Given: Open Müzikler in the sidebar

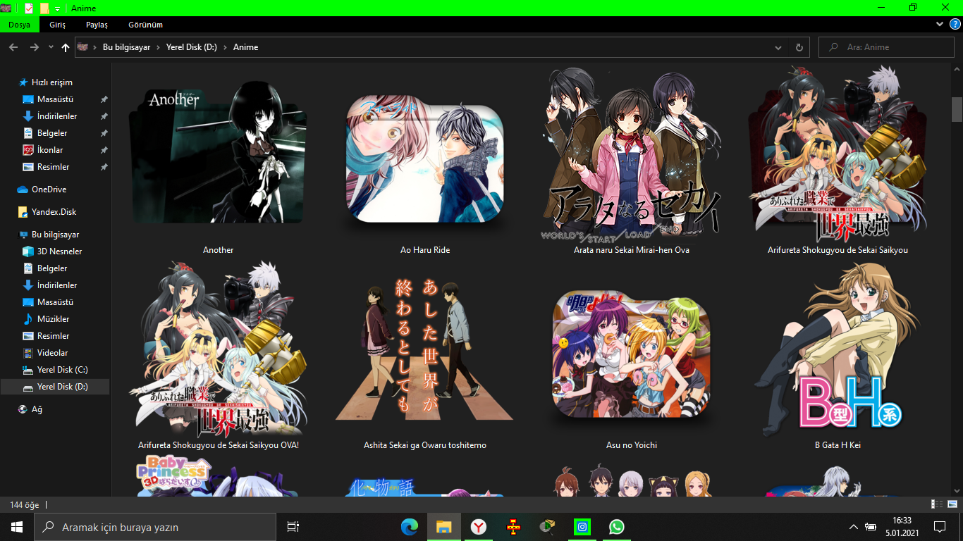Looking at the screenshot, I should [x=54, y=319].
